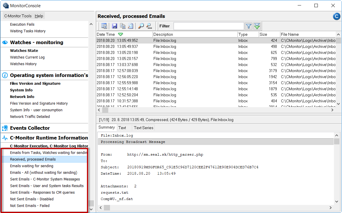Sort by File Name column header
Viewport: 342px width, 213px height.
pos(308,34)
